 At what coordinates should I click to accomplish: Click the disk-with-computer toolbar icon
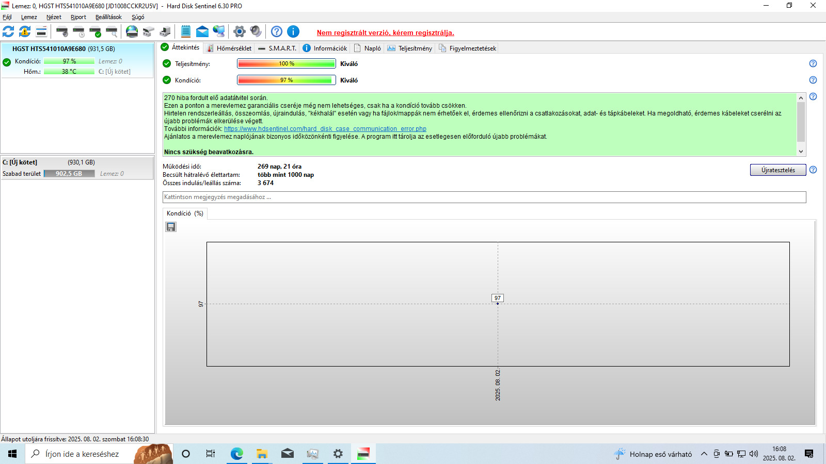pos(165,31)
